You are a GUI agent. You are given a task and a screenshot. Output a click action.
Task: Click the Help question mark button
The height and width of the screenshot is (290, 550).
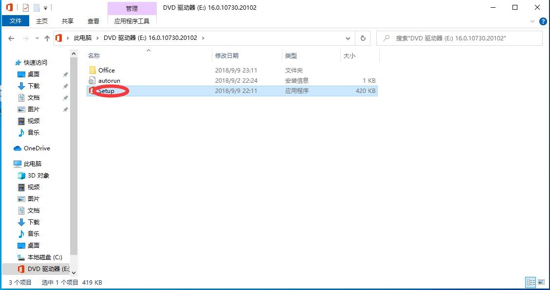(x=543, y=21)
